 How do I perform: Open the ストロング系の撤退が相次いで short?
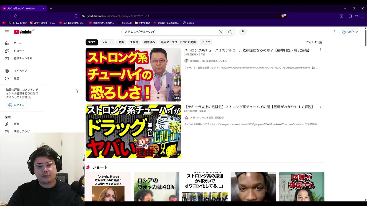click(205, 187)
